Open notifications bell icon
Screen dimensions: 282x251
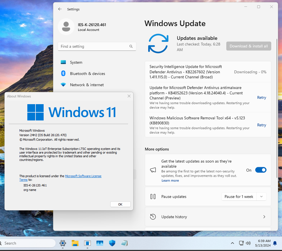(275, 243)
